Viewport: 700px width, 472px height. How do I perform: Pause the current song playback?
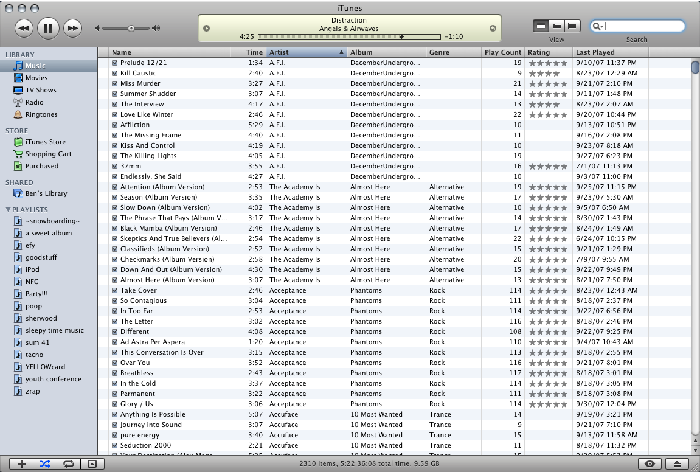(x=48, y=28)
